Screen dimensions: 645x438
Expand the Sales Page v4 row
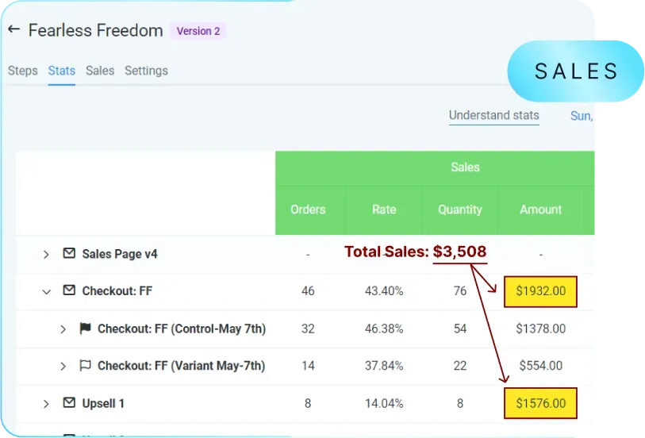pyautogui.click(x=46, y=255)
